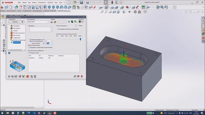Click the printer machine icon in toolbar
The height and width of the screenshot is (115, 205).
[61, 7]
